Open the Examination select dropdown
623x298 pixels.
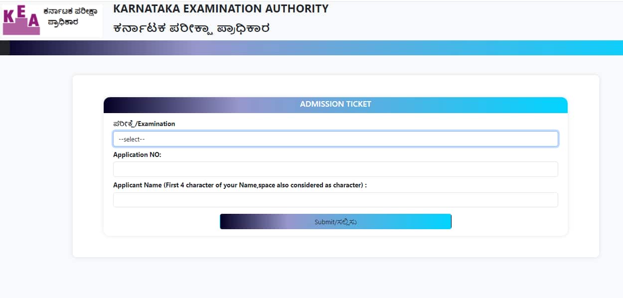[335, 139]
